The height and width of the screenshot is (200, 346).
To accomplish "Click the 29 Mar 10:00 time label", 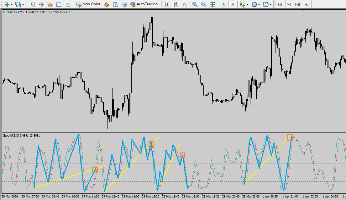I will (71, 196).
